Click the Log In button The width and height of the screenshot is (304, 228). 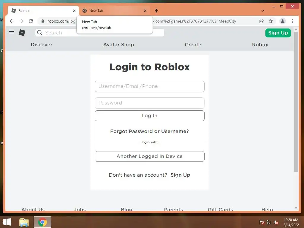pyautogui.click(x=150, y=116)
